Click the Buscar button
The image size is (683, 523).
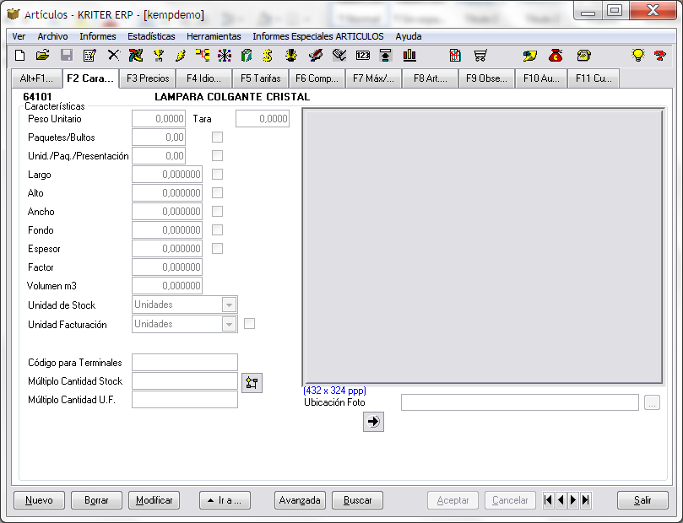(x=357, y=500)
